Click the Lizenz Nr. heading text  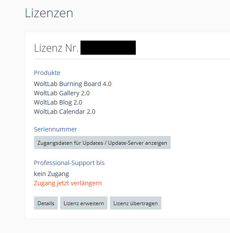point(56,48)
